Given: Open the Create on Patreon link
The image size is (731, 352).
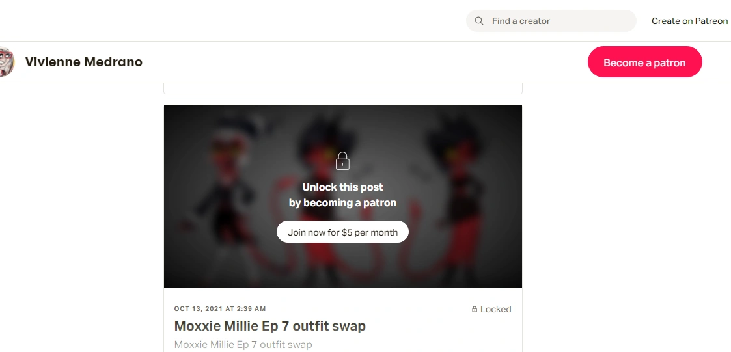Looking at the screenshot, I should pos(689,21).
